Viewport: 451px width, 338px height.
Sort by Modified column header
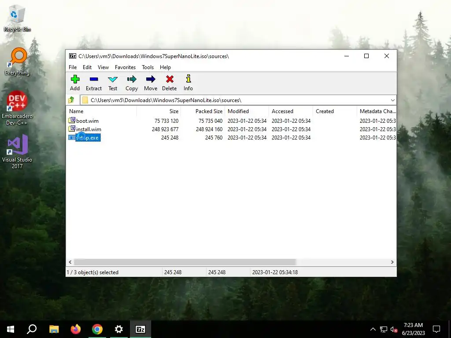coord(247,111)
